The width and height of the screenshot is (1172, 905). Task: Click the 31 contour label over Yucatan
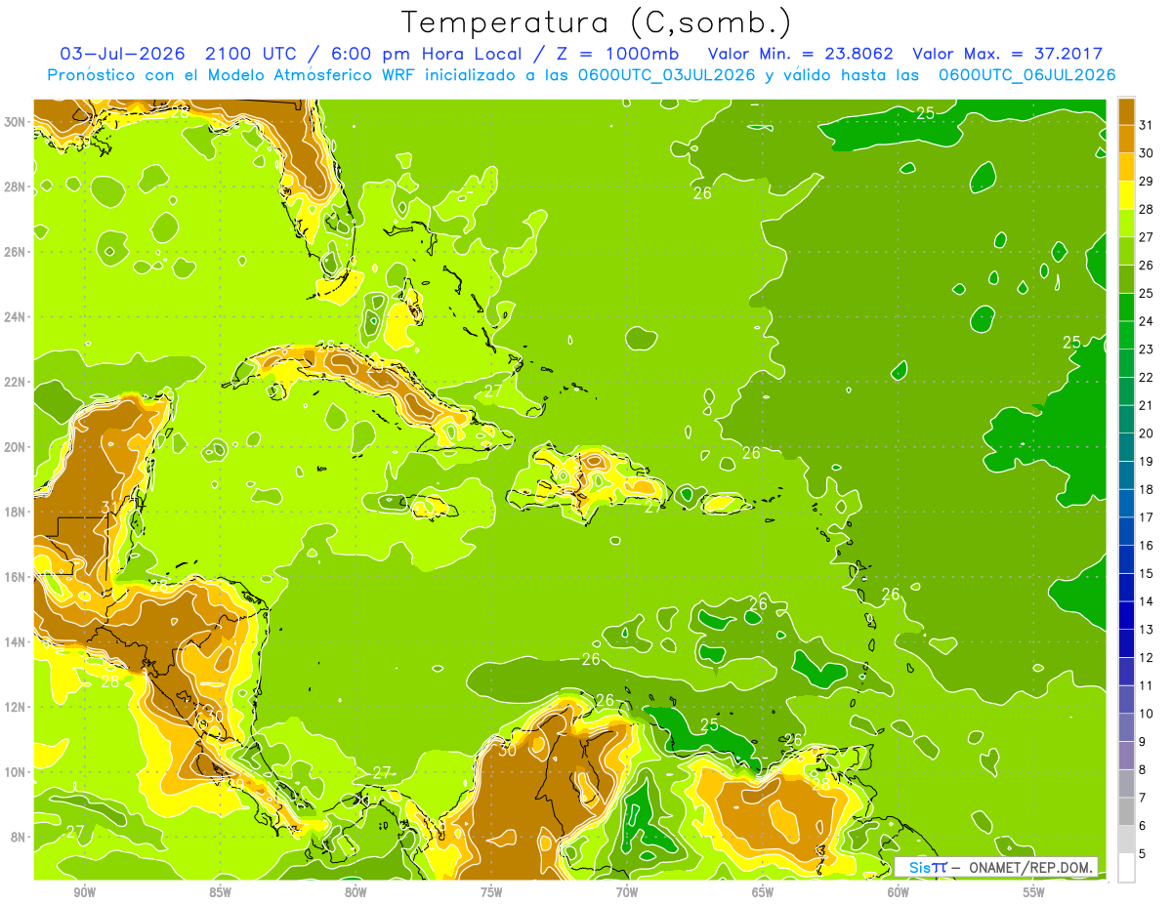pos(109,506)
